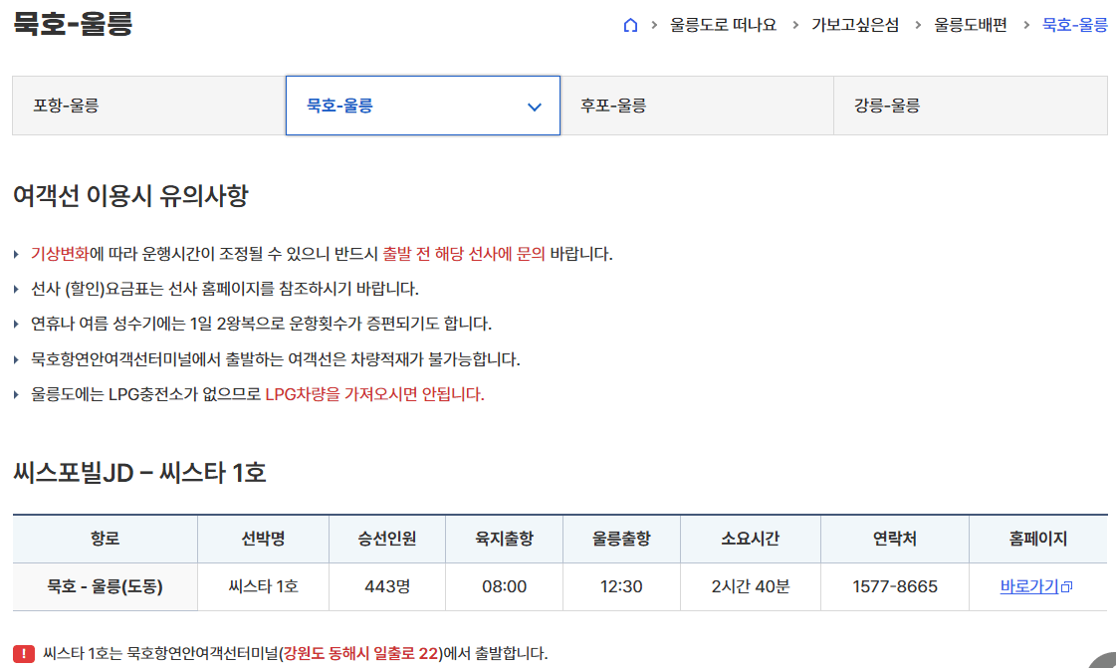1116x668 pixels.
Task: Click the 항로 column header
Action: tap(106, 539)
